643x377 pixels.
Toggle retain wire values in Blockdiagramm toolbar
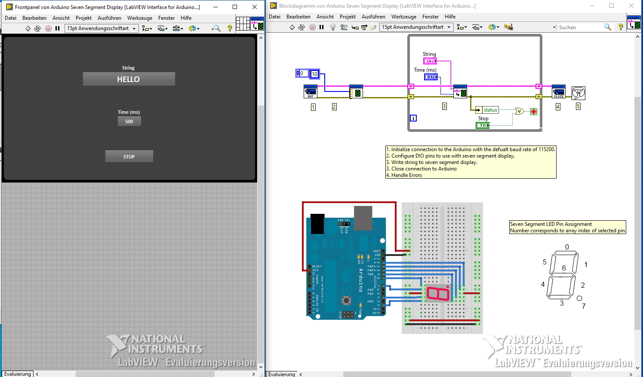344,27
